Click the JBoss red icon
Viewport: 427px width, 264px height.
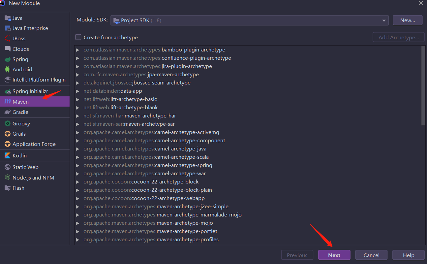[7, 39]
